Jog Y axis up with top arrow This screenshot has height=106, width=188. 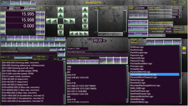point(61,10)
